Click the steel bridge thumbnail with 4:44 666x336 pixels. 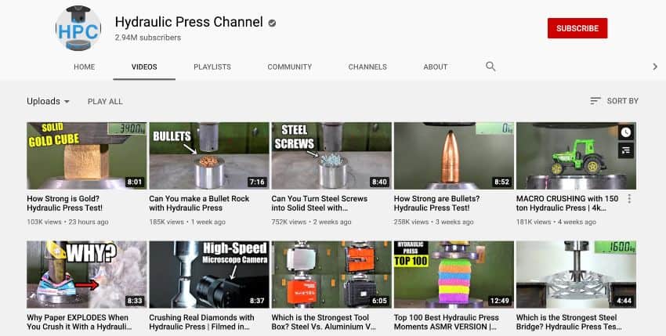point(576,274)
